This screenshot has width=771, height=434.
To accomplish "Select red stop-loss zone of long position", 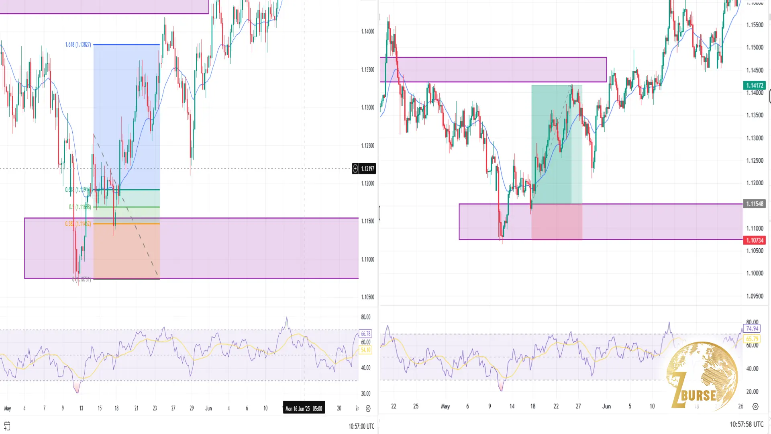I will [x=557, y=222].
